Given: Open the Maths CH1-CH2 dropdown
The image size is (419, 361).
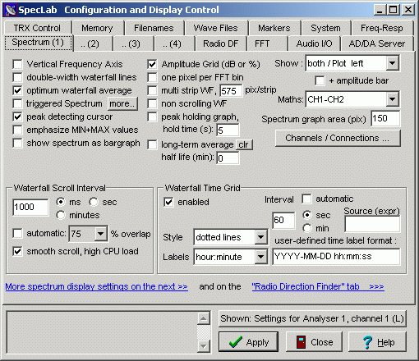Looking at the screenshot, I should tap(392, 99).
